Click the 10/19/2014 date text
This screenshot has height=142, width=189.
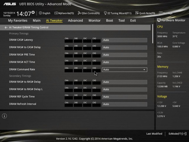(x=9, y=13)
